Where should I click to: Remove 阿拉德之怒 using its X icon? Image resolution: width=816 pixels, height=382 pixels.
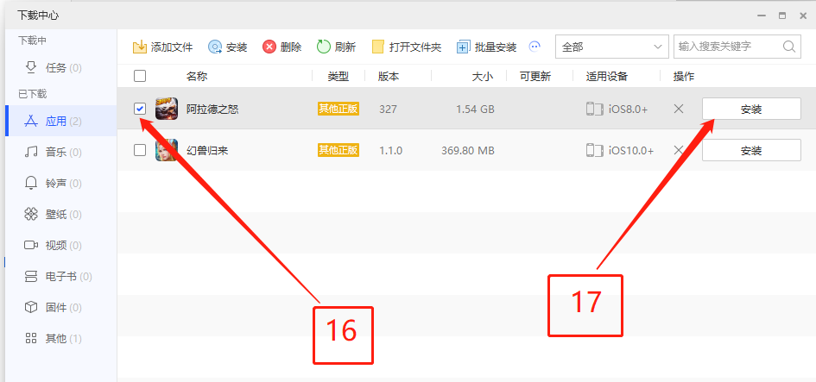[679, 109]
